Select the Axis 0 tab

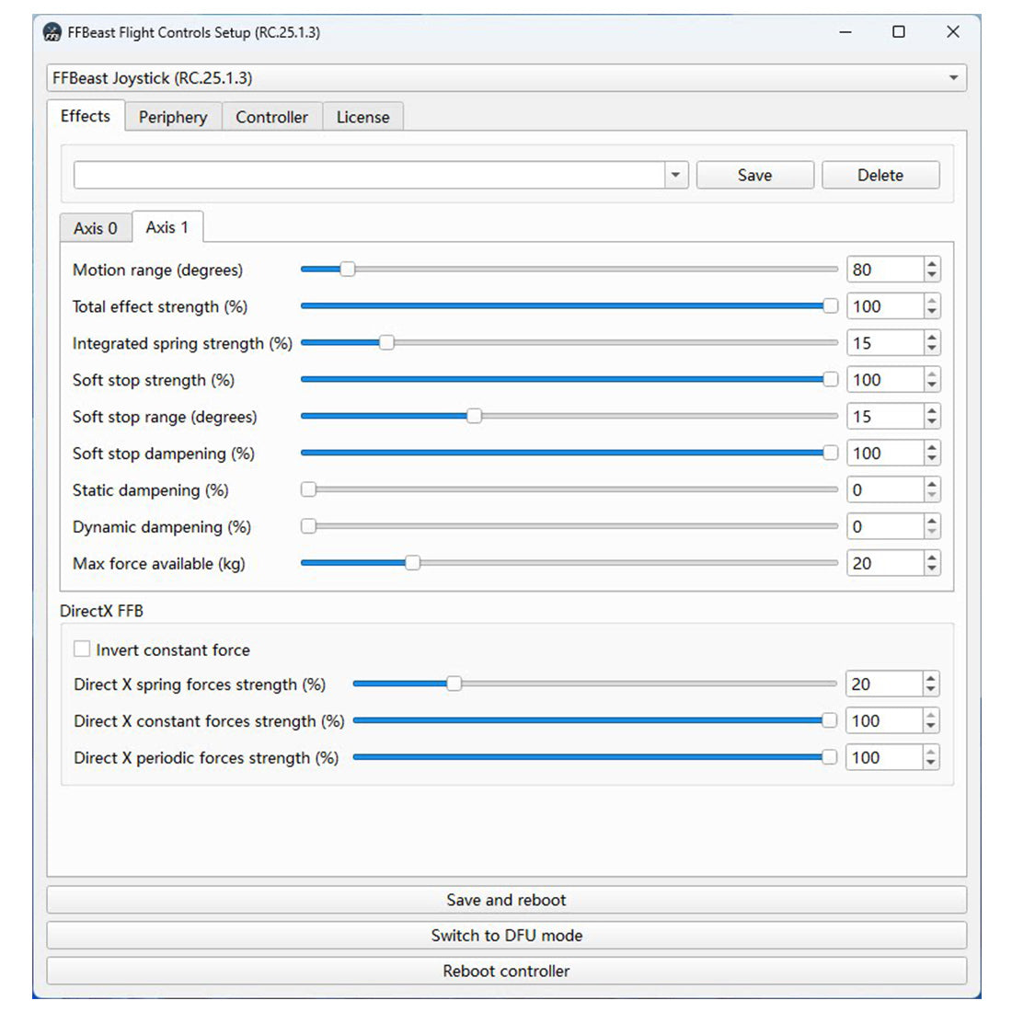(96, 228)
